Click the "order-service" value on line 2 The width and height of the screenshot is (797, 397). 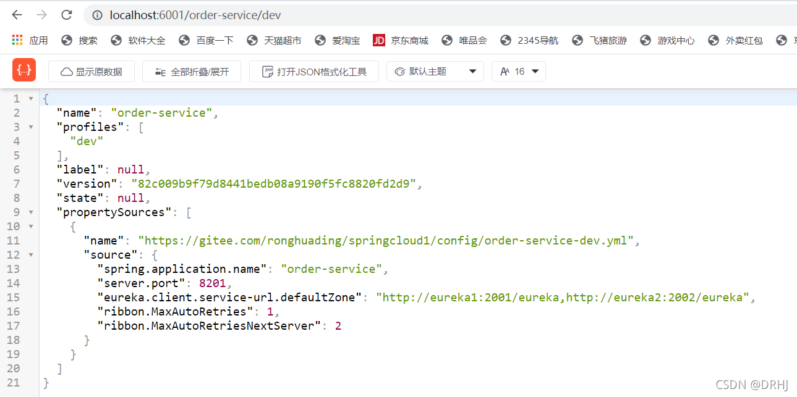click(x=162, y=113)
